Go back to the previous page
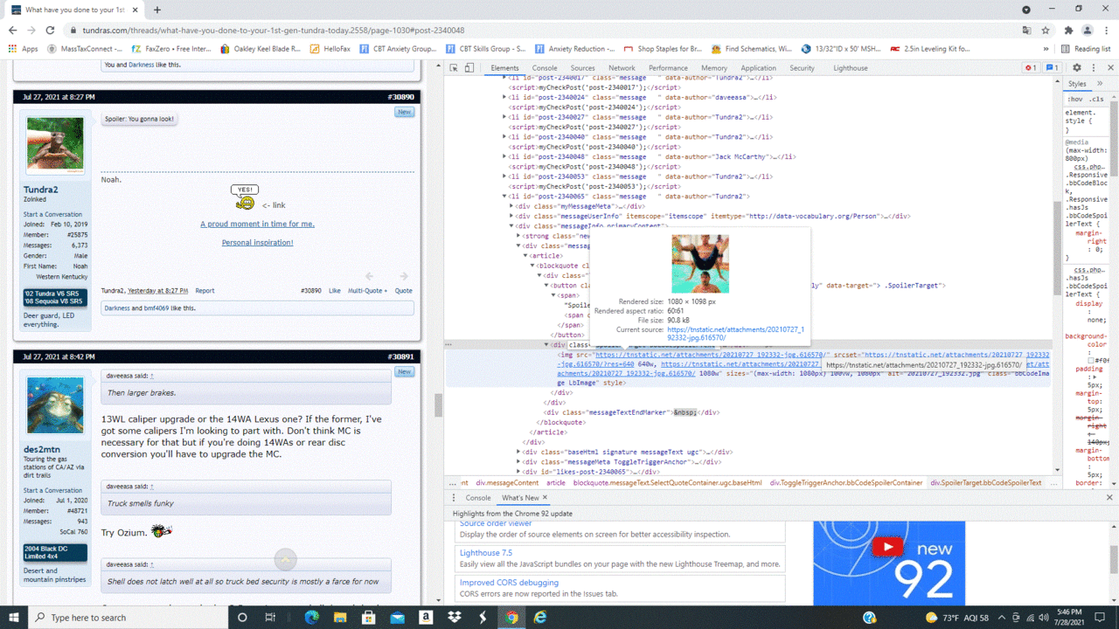Image resolution: width=1119 pixels, height=629 pixels. click(12, 30)
